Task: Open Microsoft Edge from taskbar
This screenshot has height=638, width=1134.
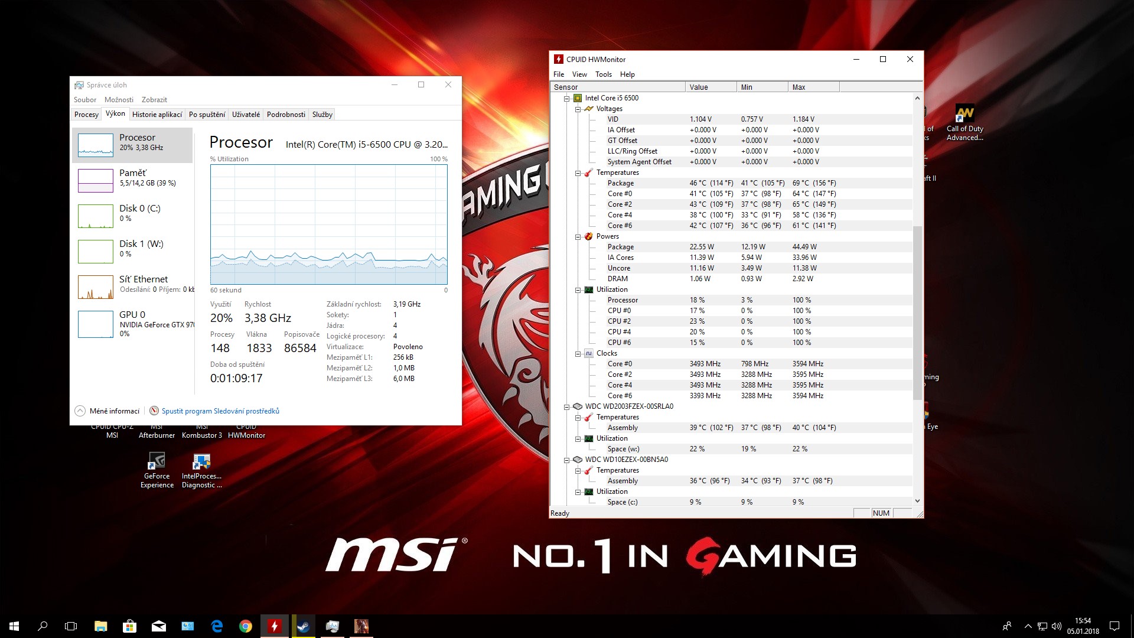Action: (217, 626)
